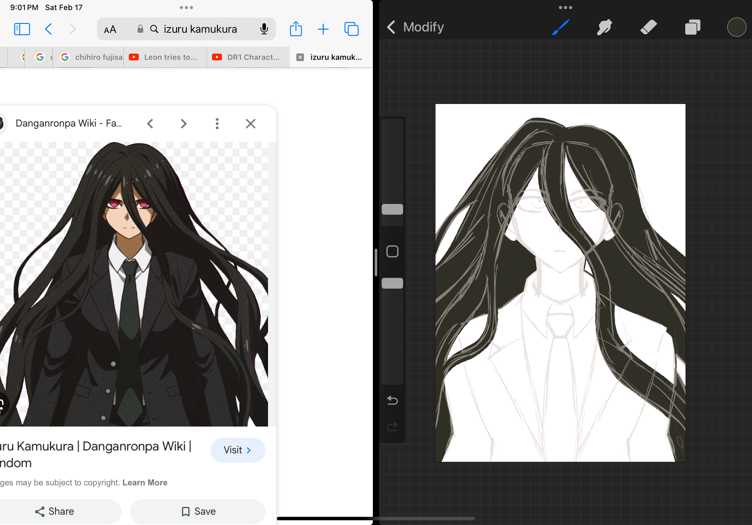The width and height of the screenshot is (752, 525).
Task: Show previous image in preview panel
Action: tap(150, 124)
